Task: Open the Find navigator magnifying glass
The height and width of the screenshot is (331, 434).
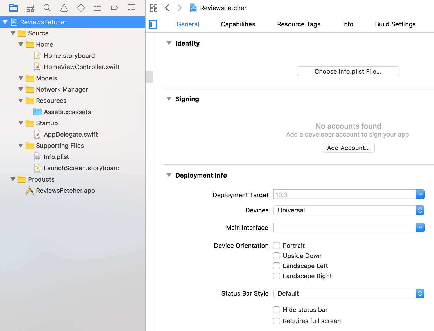Action: click(x=47, y=8)
